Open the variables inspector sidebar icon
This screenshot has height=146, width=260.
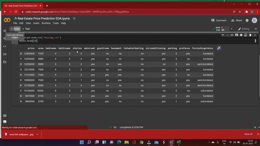coord(4,54)
